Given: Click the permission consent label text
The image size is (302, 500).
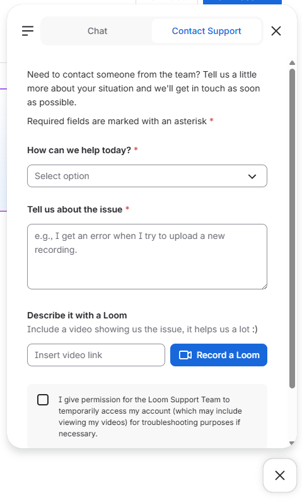Looking at the screenshot, I should [x=150, y=416].
